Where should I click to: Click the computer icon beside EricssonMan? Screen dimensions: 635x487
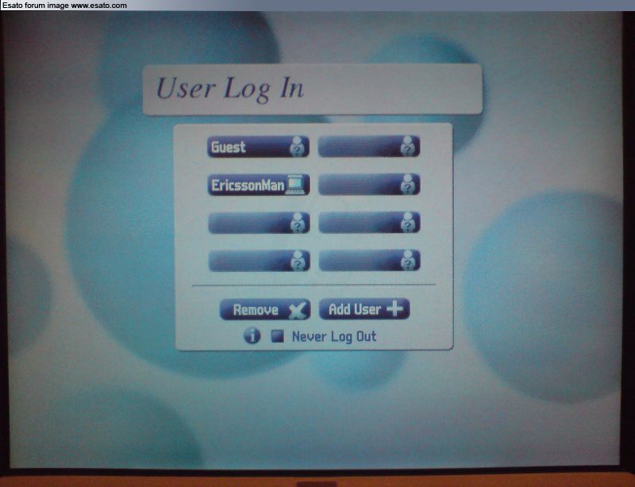click(x=295, y=185)
